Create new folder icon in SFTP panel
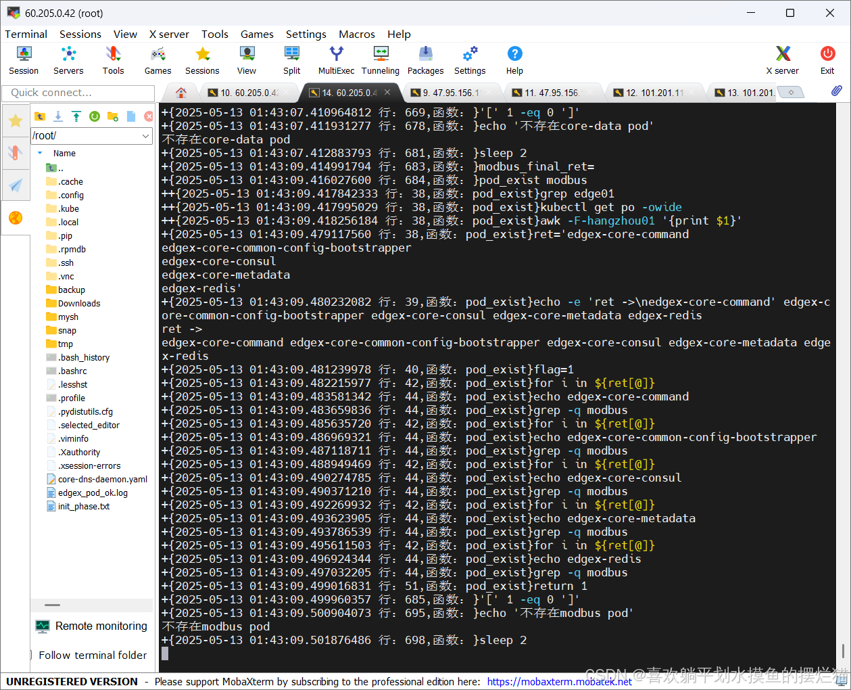This screenshot has height=690, width=851. point(113,116)
